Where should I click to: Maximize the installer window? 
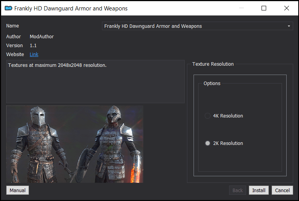264,8
